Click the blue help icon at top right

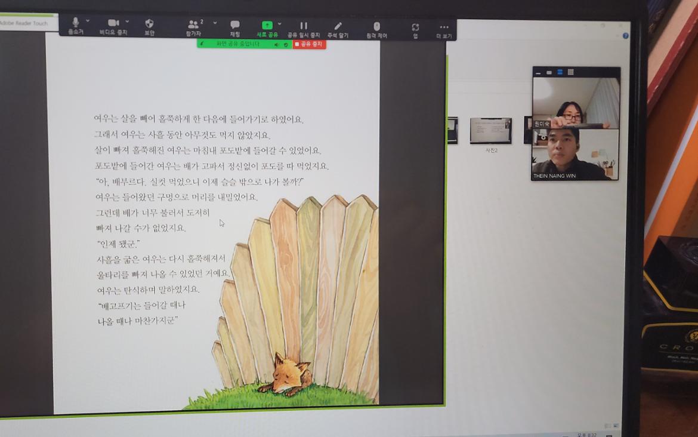pyautogui.click(x=625, y=36)
